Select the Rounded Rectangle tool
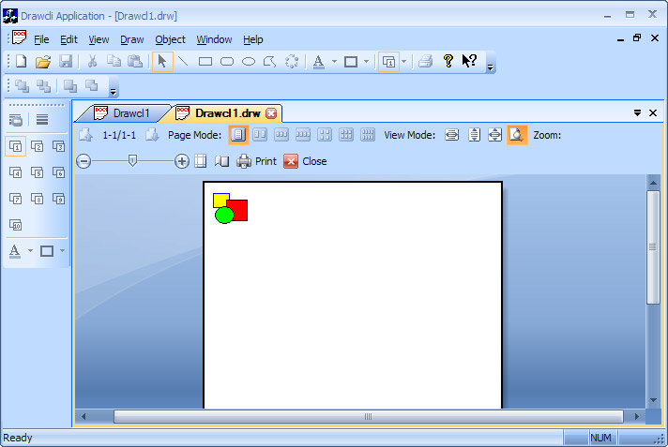668x447 pixels. click(227, 62)
